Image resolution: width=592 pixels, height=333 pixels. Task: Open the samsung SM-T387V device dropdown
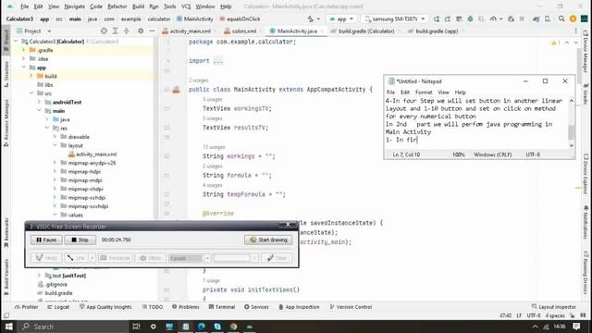(x=395, y=18)
